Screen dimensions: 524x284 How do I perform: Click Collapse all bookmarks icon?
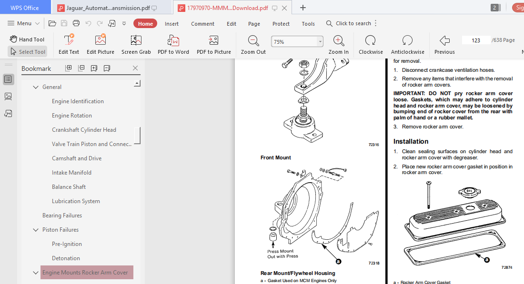point(81,68)
